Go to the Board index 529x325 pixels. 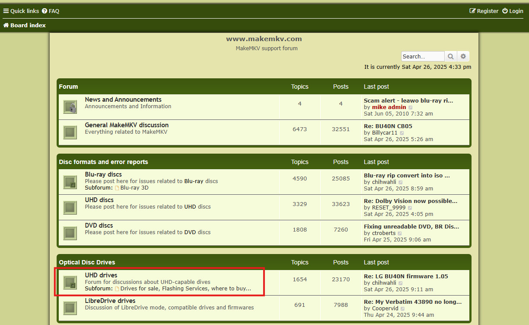pyautogui.click(x=25, y=25)
